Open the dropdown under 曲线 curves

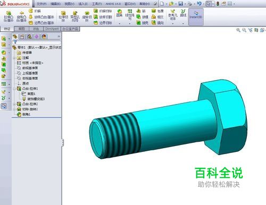183,23
